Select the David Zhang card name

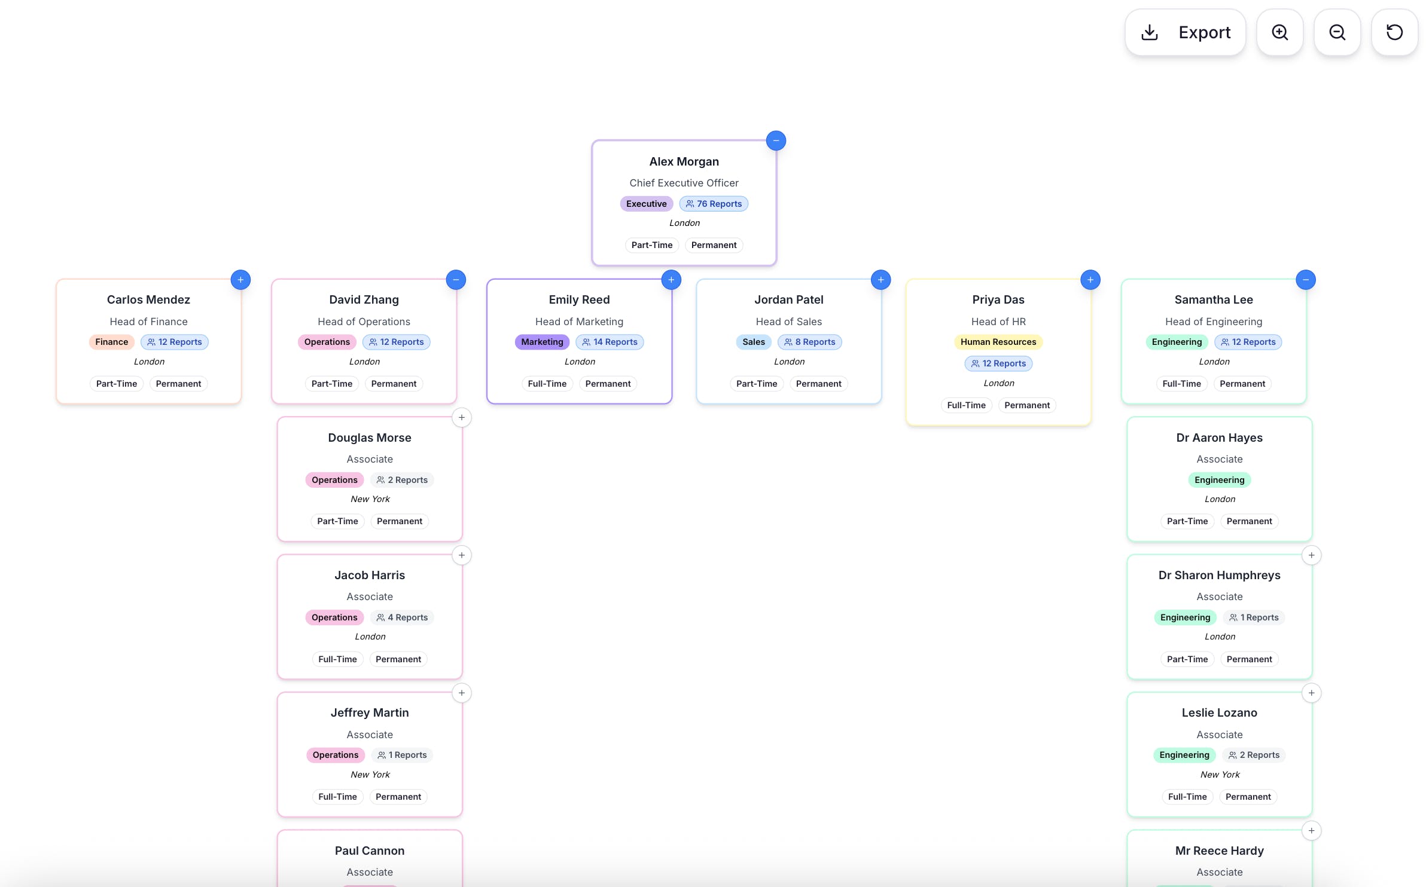[364, 299]
